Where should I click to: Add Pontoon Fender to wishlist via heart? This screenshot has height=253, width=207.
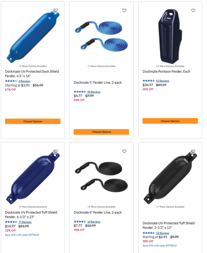193,10
